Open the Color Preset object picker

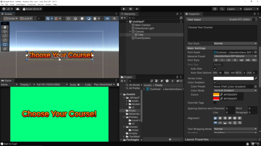pyautogui.click(x=256, y=86)
